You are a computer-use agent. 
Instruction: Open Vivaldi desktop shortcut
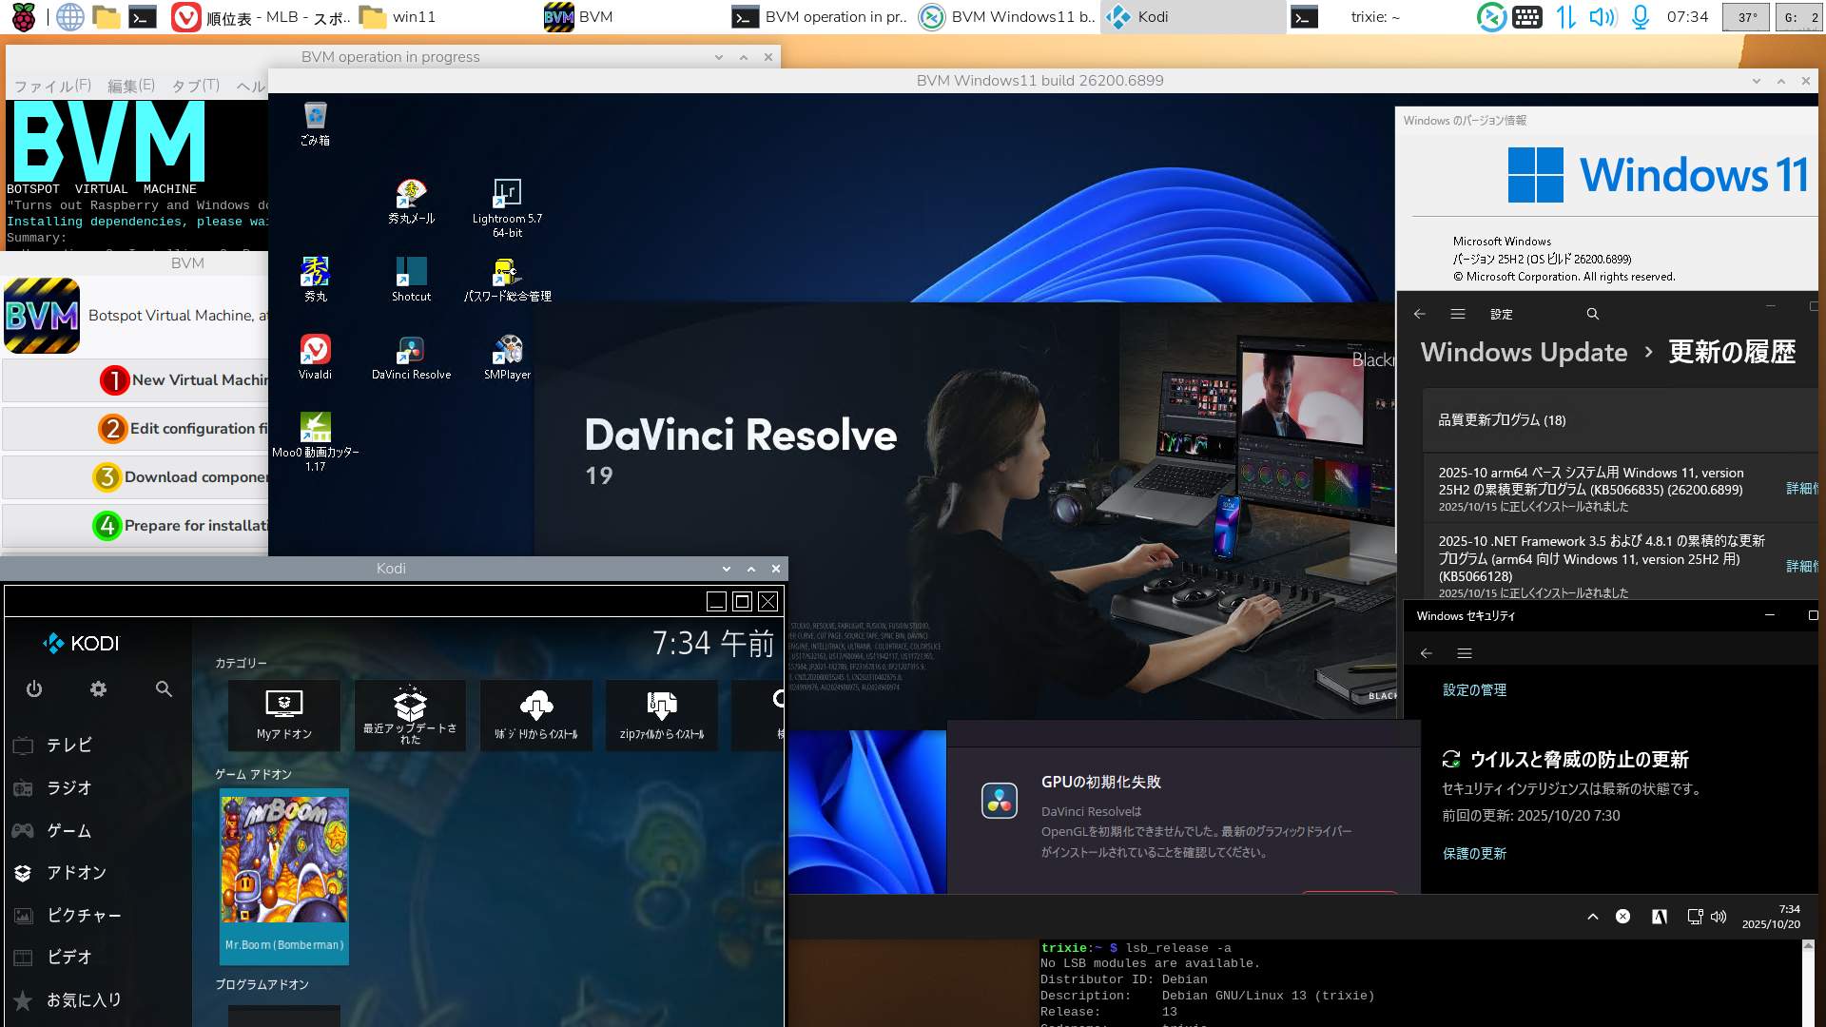[x=315, y=357]
